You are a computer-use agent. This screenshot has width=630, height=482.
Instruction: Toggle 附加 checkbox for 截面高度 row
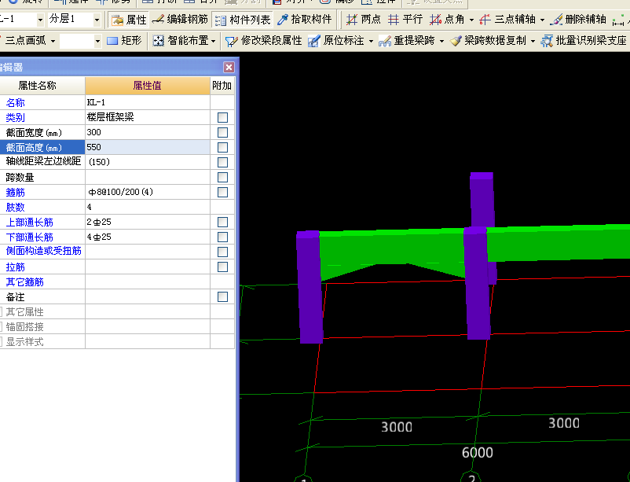(222, 147)
